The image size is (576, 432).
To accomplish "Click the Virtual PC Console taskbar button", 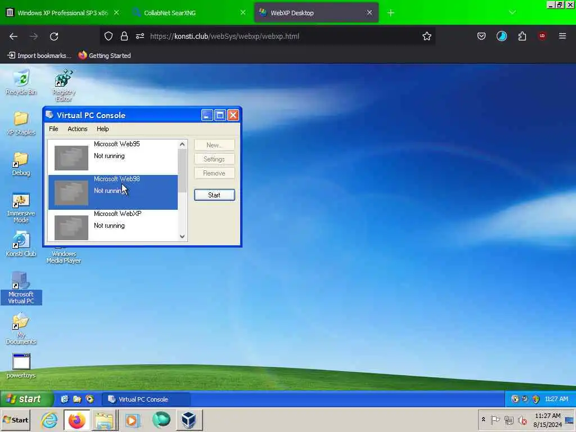I will click(146, 399).
